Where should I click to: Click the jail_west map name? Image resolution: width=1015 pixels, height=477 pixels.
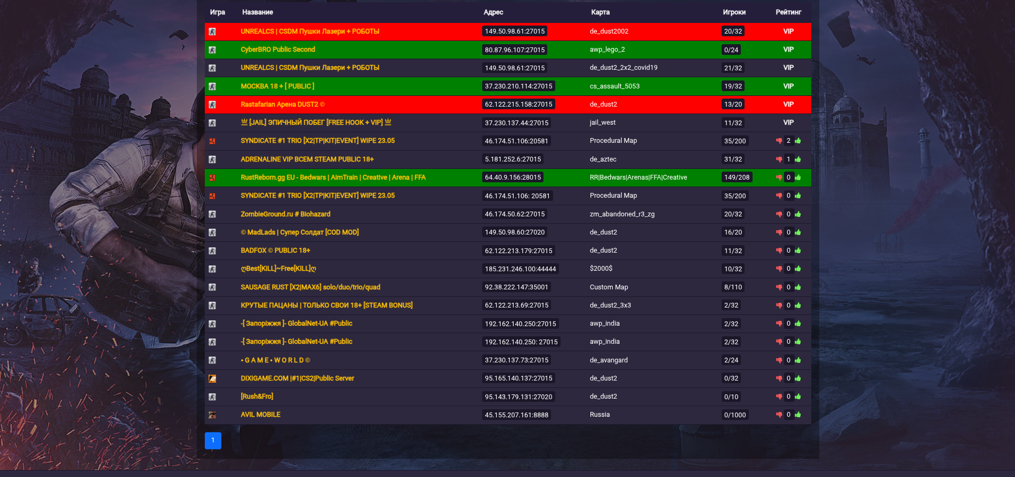click(603, 123)
